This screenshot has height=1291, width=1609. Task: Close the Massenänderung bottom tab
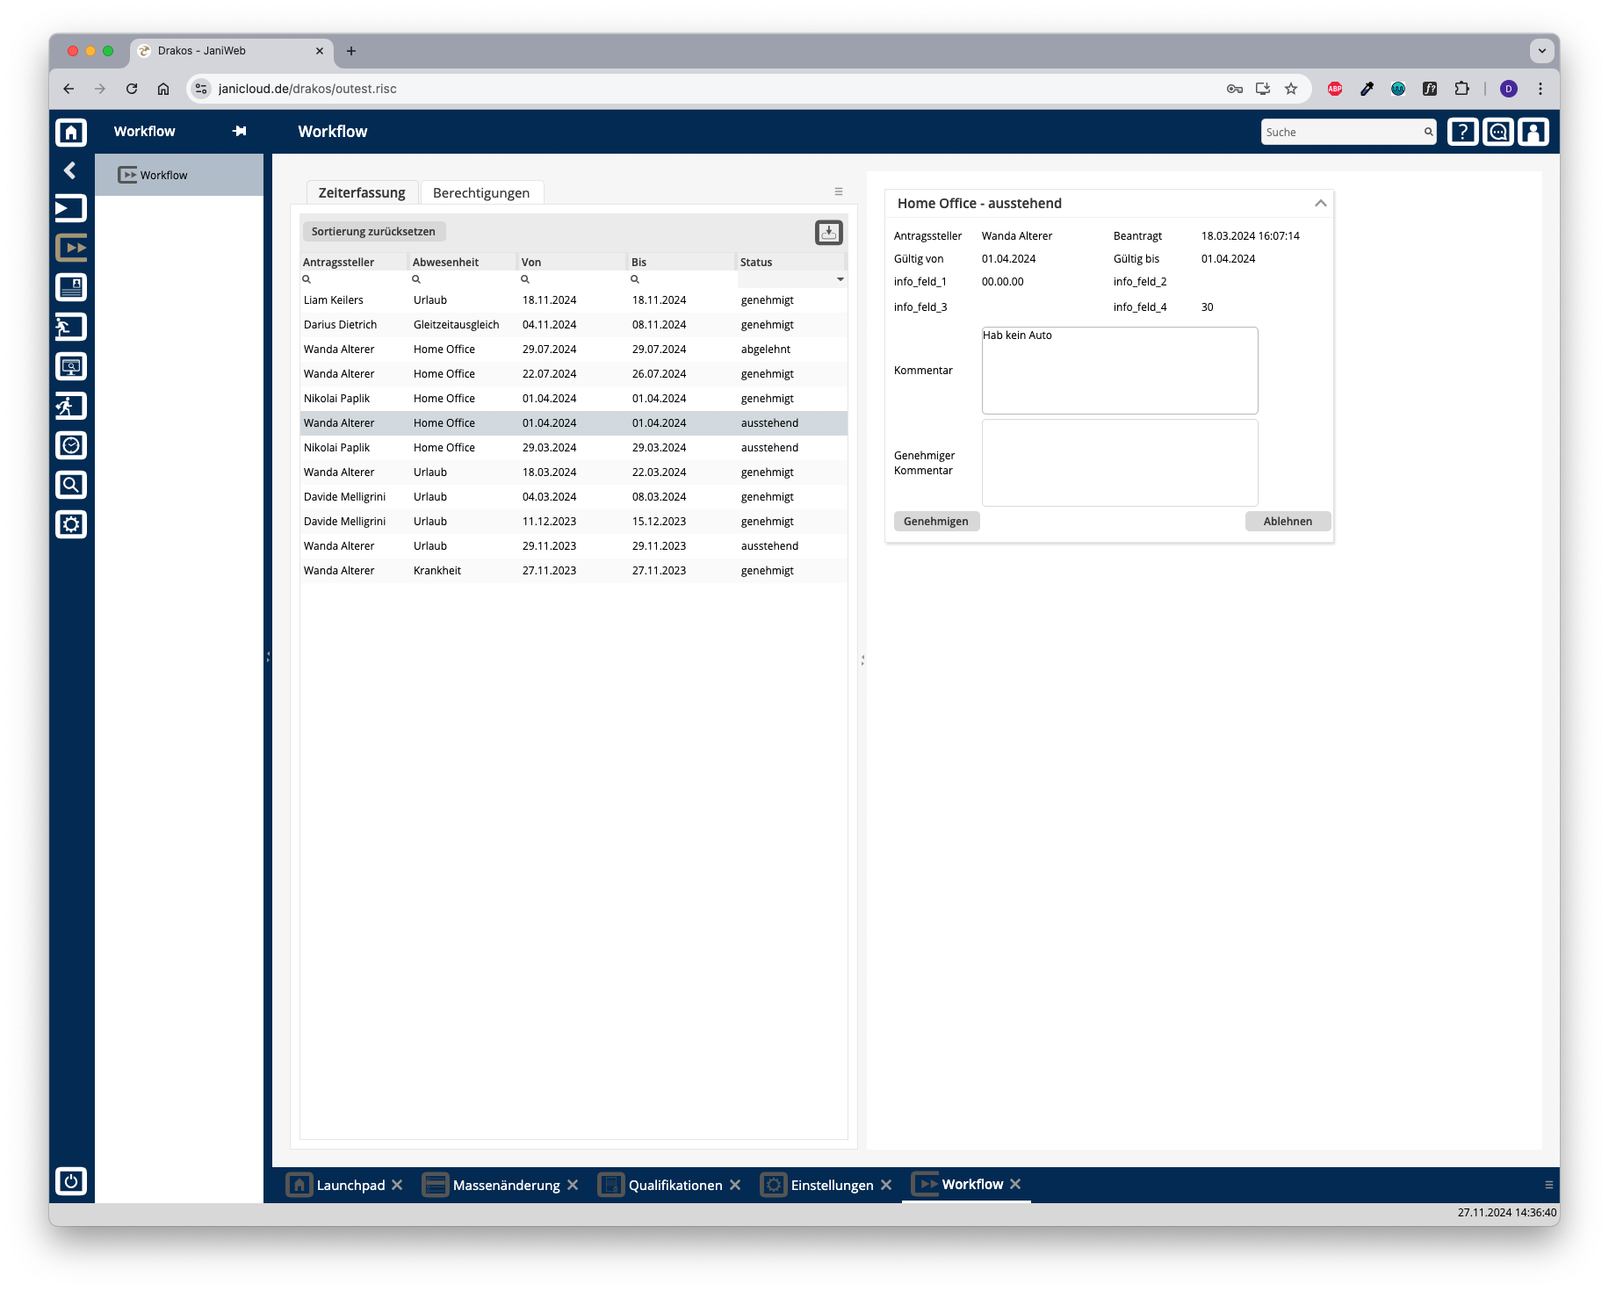pos(573,1185)
